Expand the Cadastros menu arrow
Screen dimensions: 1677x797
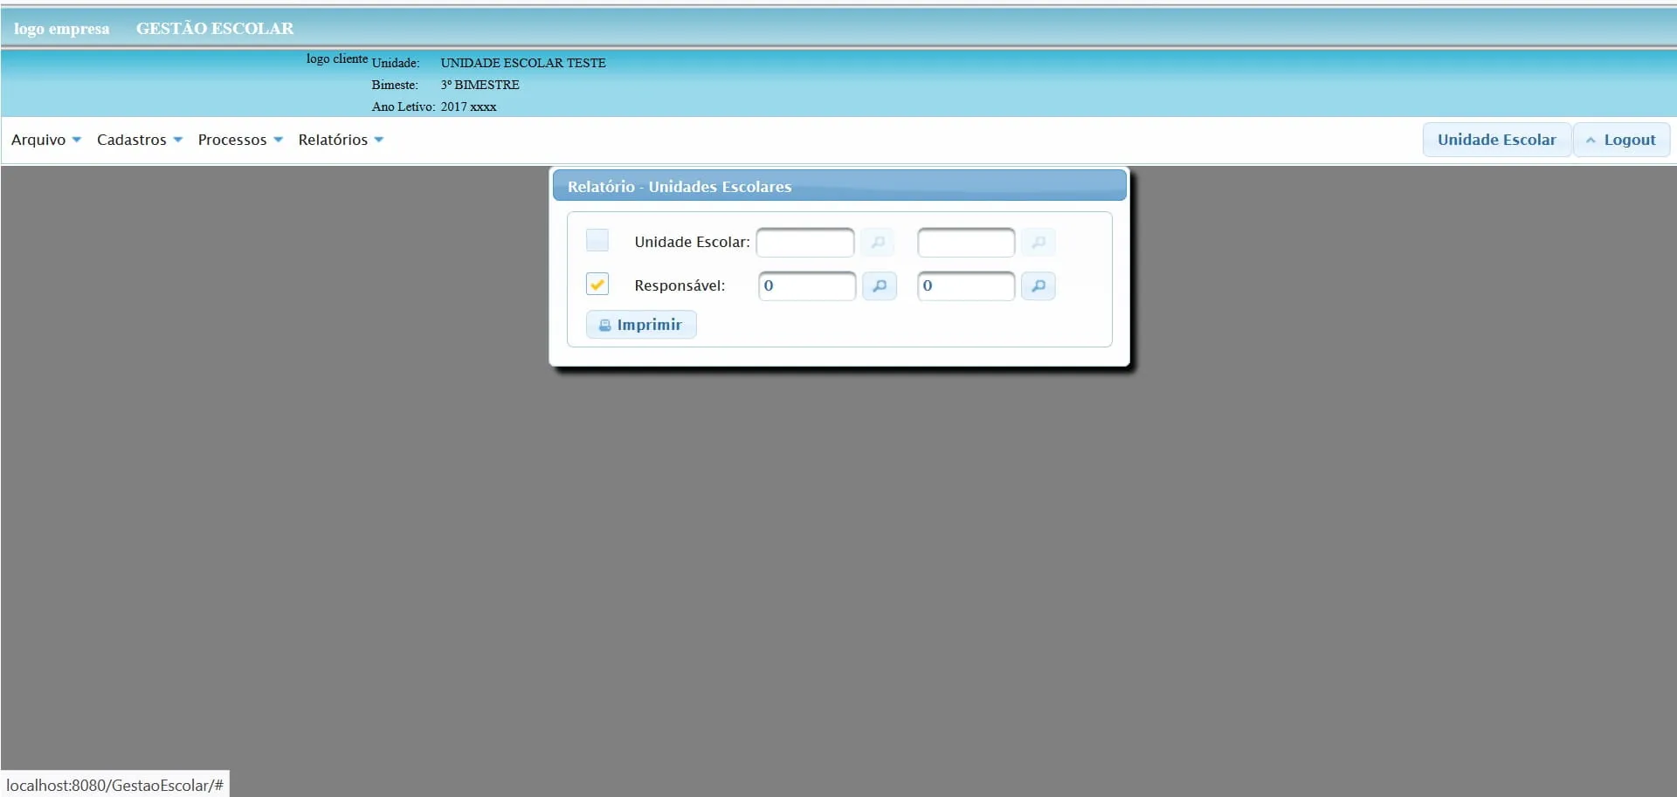(178, 140)
